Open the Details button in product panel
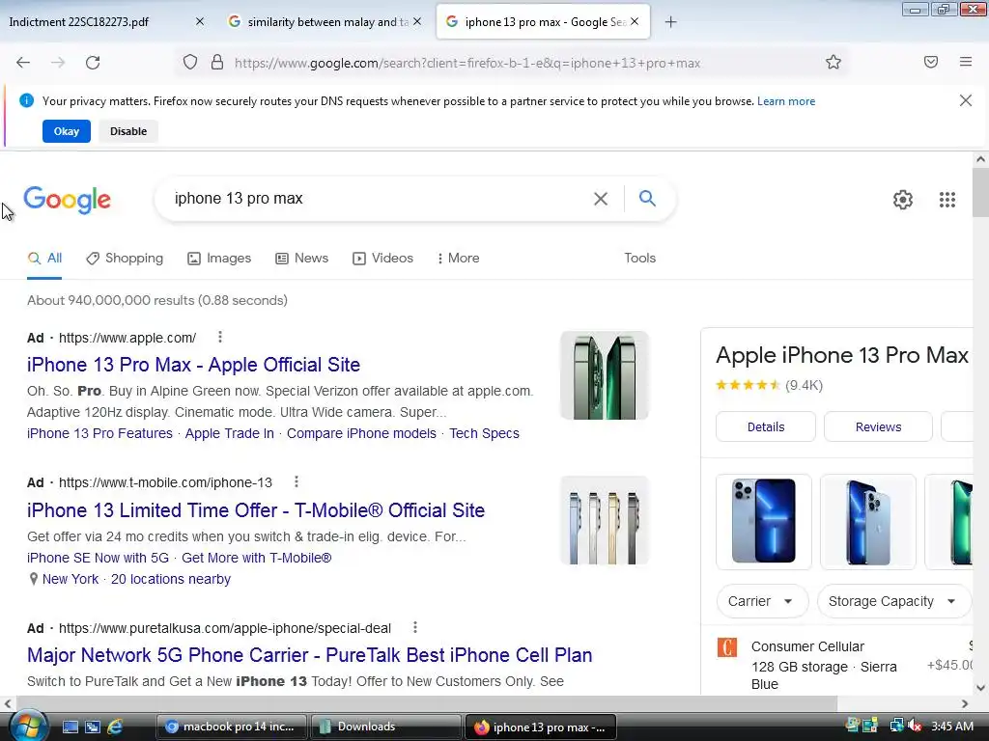Screen dimensions: 989x741 click(x=766, y=426)
